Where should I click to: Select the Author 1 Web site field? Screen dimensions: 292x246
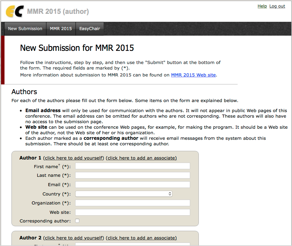tap(132, 212)
